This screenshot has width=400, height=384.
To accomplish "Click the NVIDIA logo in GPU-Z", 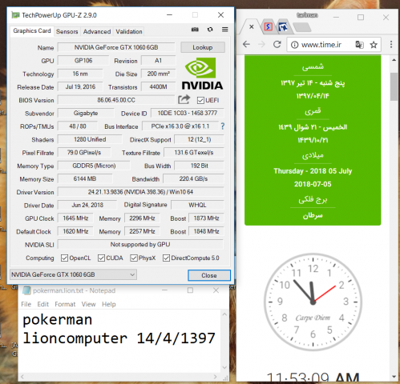I will click(202, 74).
